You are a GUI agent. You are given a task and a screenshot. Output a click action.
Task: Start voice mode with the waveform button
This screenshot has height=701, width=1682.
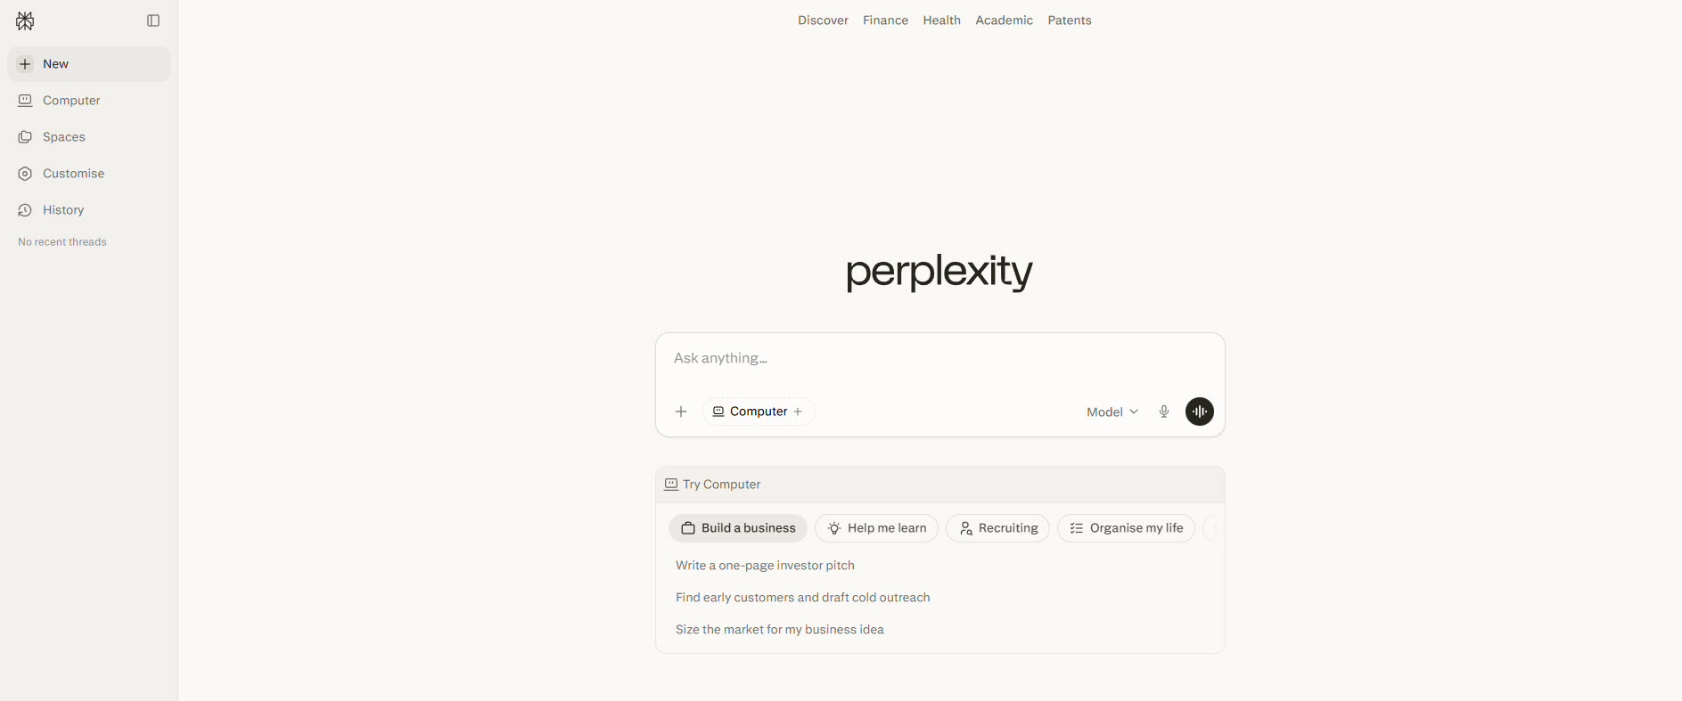click(x=1199, y=412)
